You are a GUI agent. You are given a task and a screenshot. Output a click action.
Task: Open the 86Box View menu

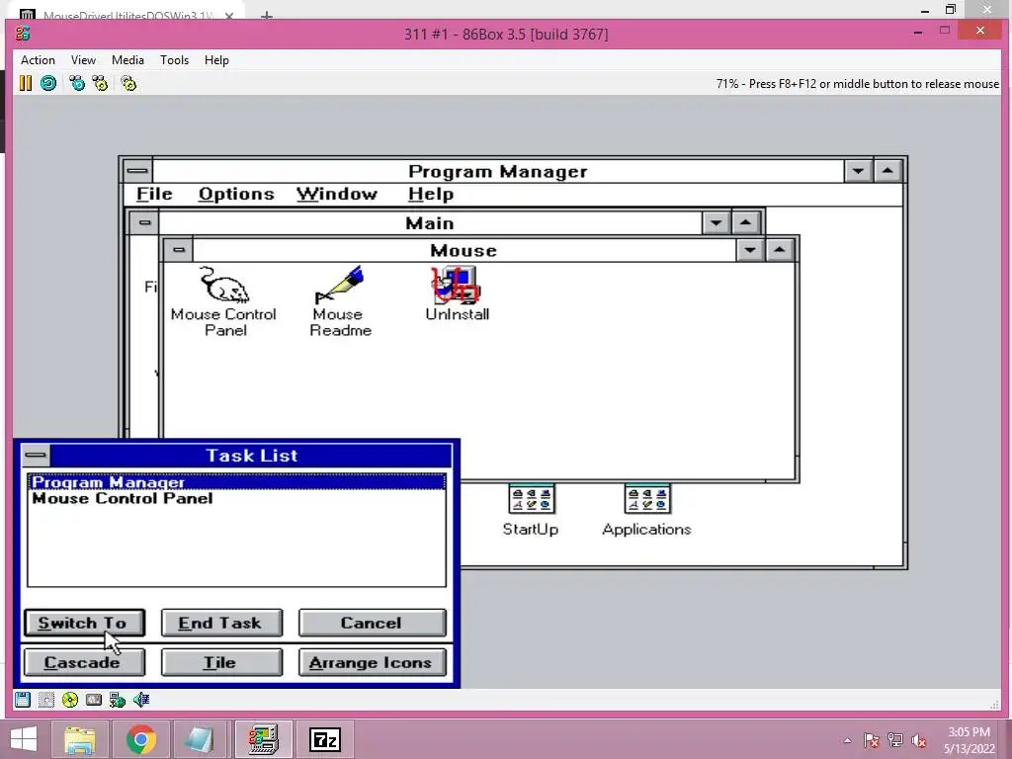(83, 60)
